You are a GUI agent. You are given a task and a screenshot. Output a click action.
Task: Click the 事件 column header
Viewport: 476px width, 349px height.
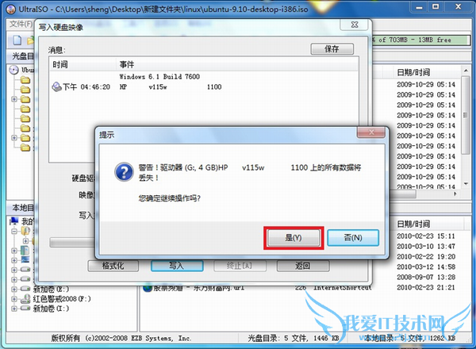[x=236, y=64]
